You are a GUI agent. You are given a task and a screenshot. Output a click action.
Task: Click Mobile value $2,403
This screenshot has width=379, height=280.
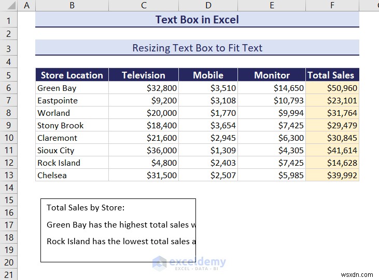208,163
